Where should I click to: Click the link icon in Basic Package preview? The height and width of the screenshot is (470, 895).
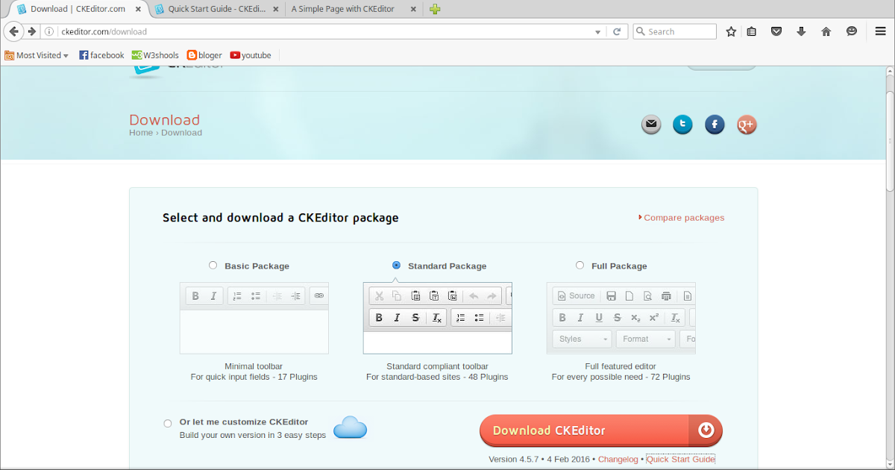pos(319,296)
